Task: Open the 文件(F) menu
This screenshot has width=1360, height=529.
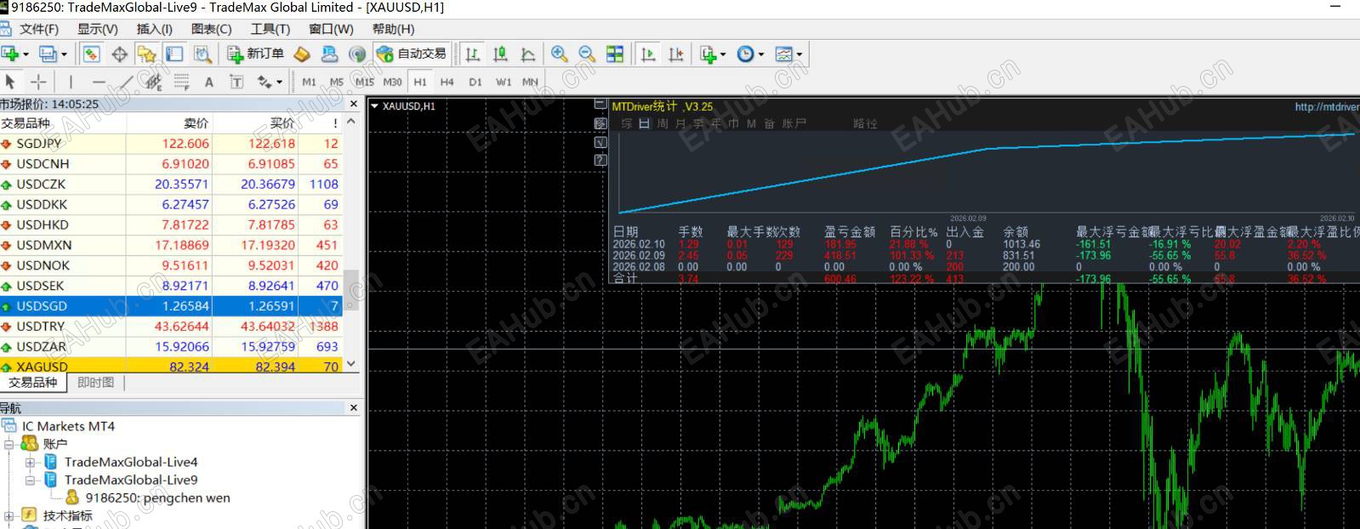Action: point(39,29)
